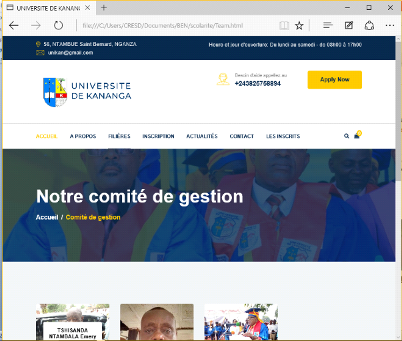
Task: Click the Share icon in toolbar
Action: point(369,25)
